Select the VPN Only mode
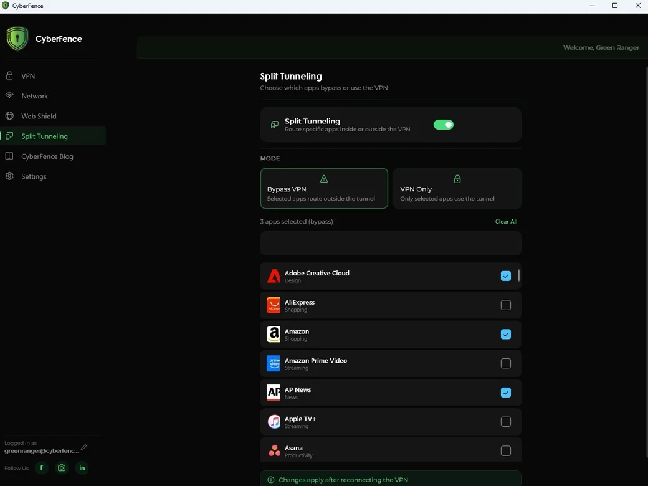648x486 pixels. (457, 188)
